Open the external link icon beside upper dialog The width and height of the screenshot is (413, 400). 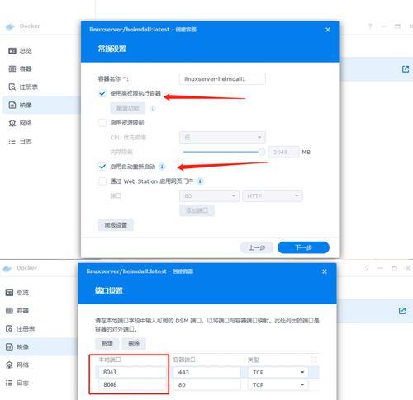pos(406,69)
